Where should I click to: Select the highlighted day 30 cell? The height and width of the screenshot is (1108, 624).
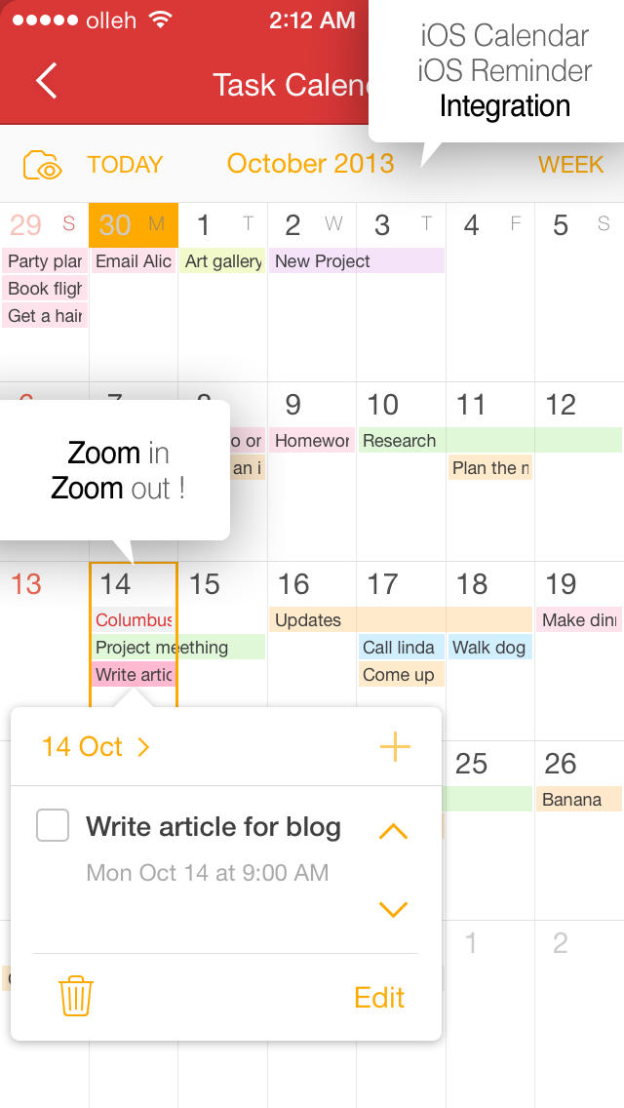[x=134, y=225]
